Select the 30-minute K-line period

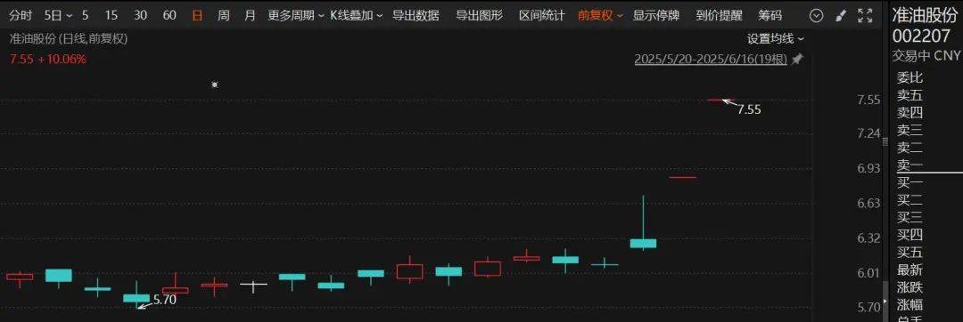click(x=140, y=16)
